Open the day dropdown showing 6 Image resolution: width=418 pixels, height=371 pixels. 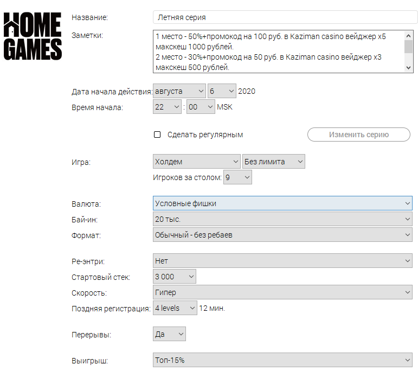coord(222,91)
